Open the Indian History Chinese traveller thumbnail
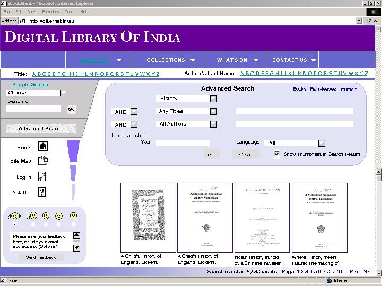 pos(262,218)
